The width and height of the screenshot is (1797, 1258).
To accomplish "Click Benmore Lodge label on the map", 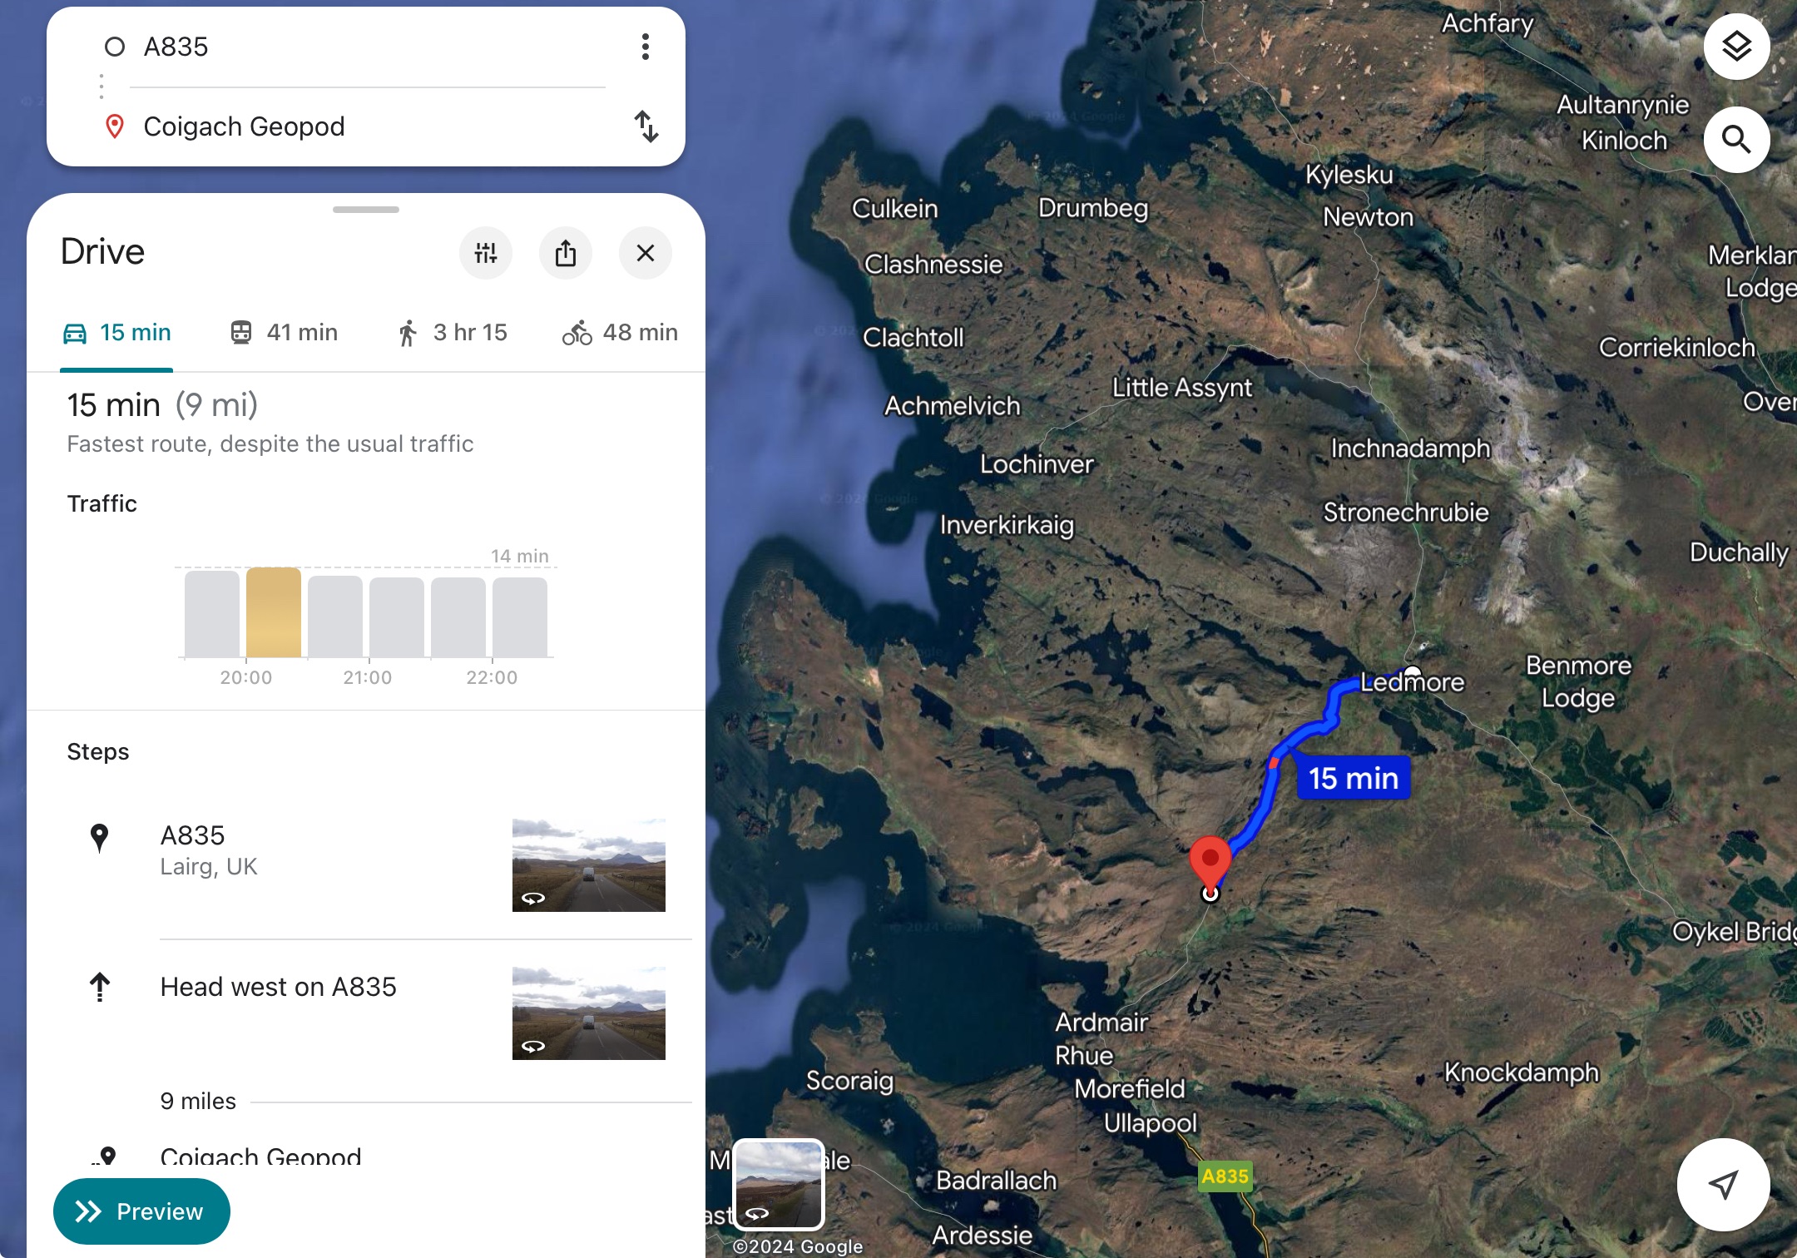I will [1578, 681].
